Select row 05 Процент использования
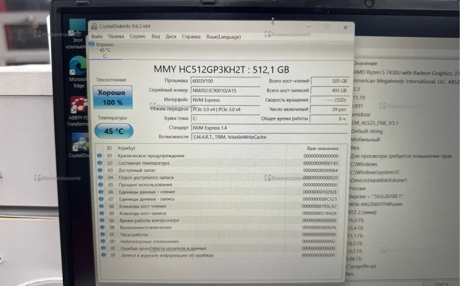Viewport: 460px width, 286px height. 217,185
